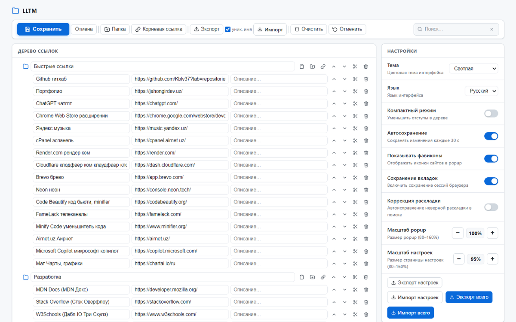
Task: Enable Компактный режим switch
Action: pos(491,113)
